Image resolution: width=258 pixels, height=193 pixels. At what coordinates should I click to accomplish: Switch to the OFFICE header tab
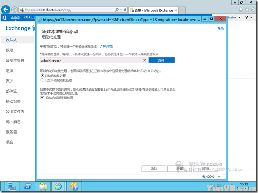[30, 18]
